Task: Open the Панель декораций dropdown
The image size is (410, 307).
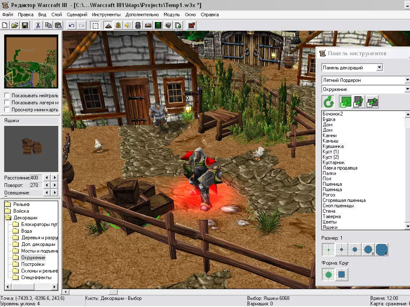Action: [x=380, y=68]
